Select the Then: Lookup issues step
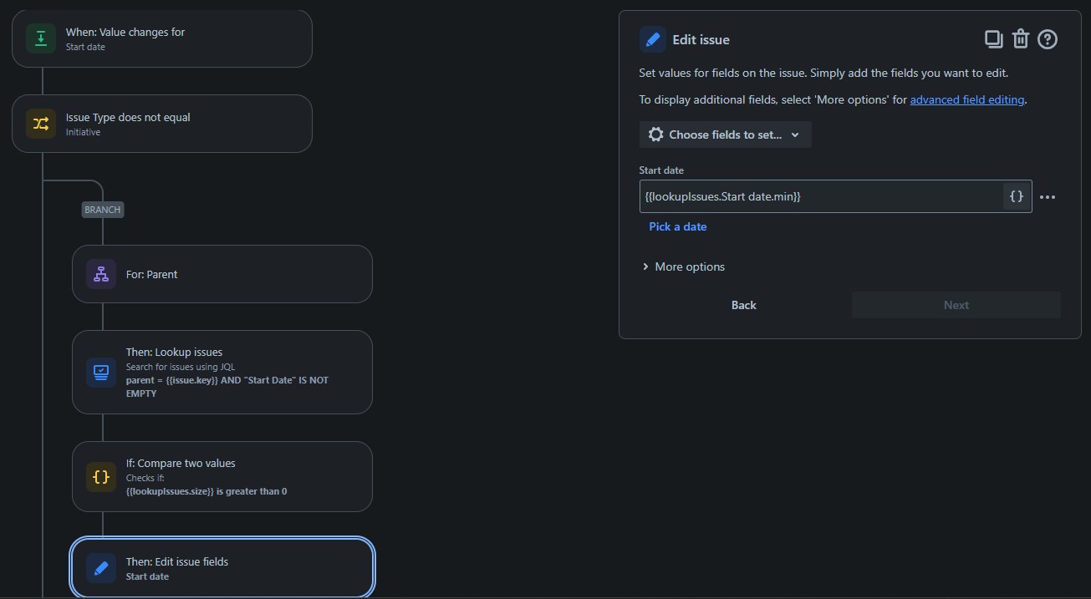Screen dimensions: 1091x599 click(x=222, y=373)
